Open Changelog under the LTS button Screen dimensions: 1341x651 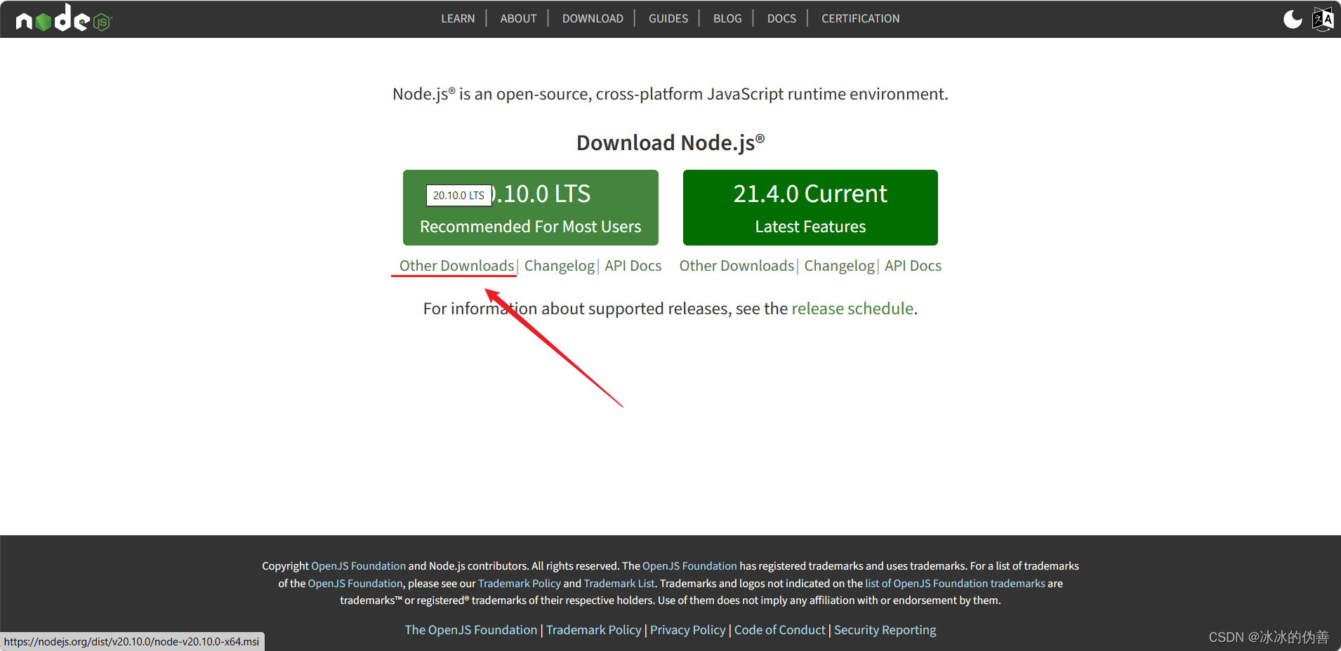click(560, 266)
